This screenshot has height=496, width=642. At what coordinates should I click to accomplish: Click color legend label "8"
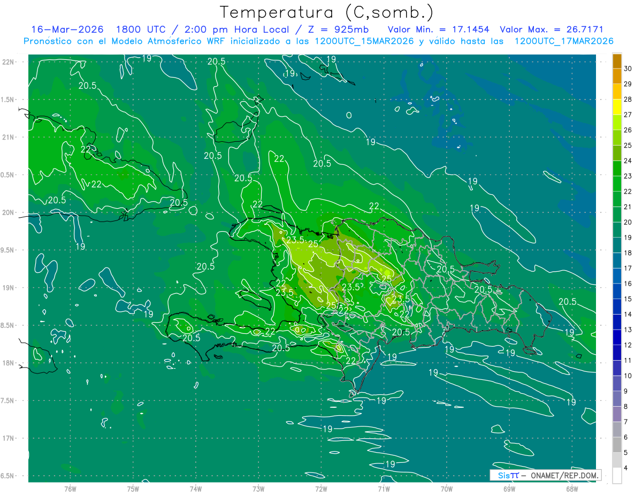click(x=626, y=406)
